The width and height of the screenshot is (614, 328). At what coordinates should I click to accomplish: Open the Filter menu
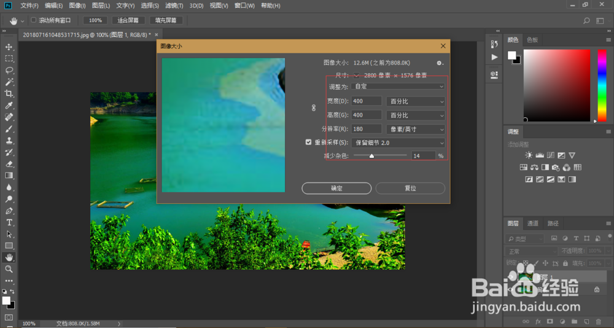pyautogui.click(x=174, y=6)
